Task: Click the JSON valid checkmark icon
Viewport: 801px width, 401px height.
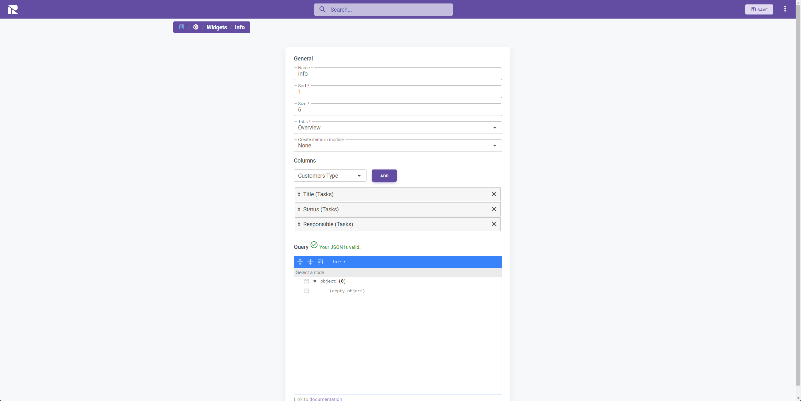Action: pyautogui.click(x=314, y=245)
